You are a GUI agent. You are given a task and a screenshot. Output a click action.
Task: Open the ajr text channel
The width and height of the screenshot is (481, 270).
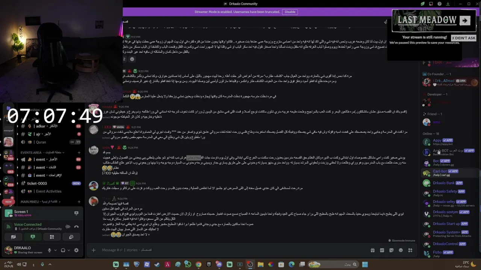[x=51, y=134]
